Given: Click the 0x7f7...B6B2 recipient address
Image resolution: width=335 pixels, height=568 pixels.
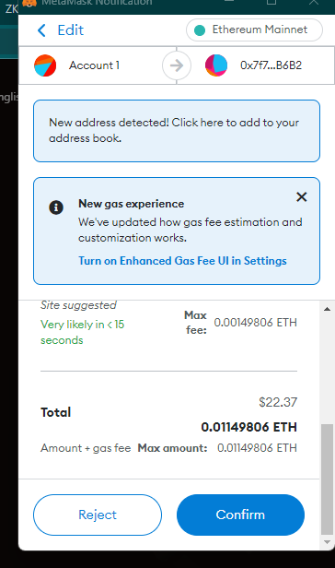Looking at the screenshot, I should pos(271,65).
